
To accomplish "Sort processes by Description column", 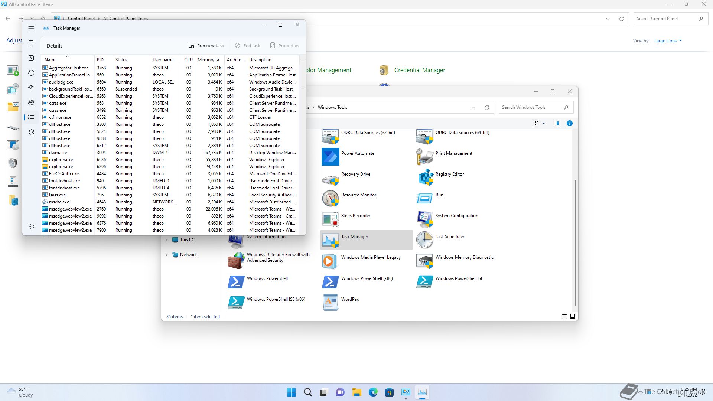I will (273, 59).
